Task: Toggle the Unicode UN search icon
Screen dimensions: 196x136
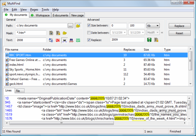Action: (x=58, y=40)
